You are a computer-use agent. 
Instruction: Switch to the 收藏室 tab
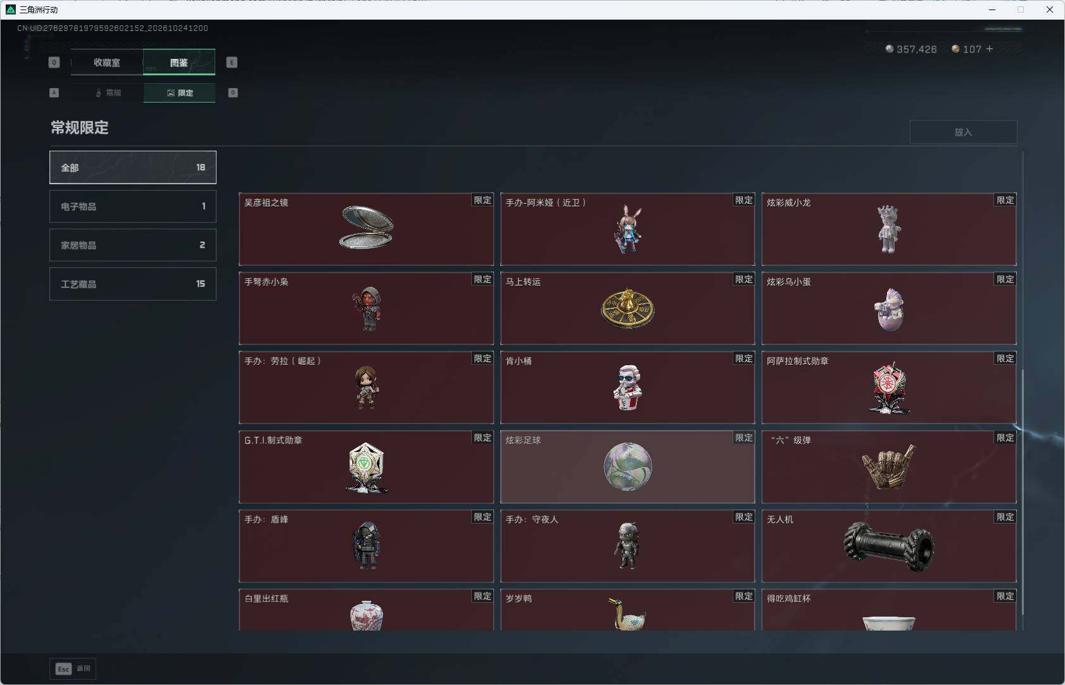tap(107, 62)
